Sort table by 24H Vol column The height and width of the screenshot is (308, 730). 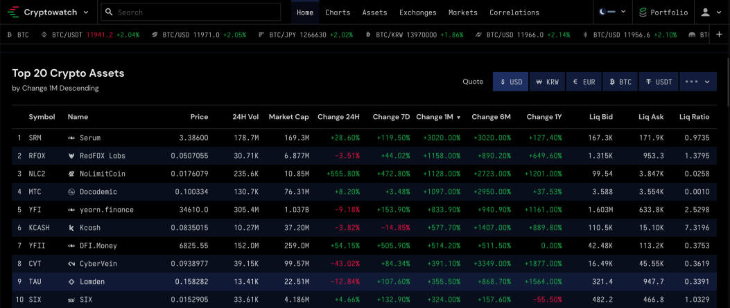click(x=245, y=117)
